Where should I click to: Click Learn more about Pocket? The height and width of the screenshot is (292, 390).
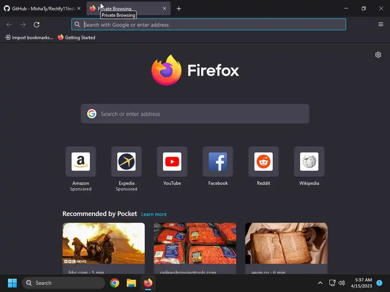tap(154, 214)
